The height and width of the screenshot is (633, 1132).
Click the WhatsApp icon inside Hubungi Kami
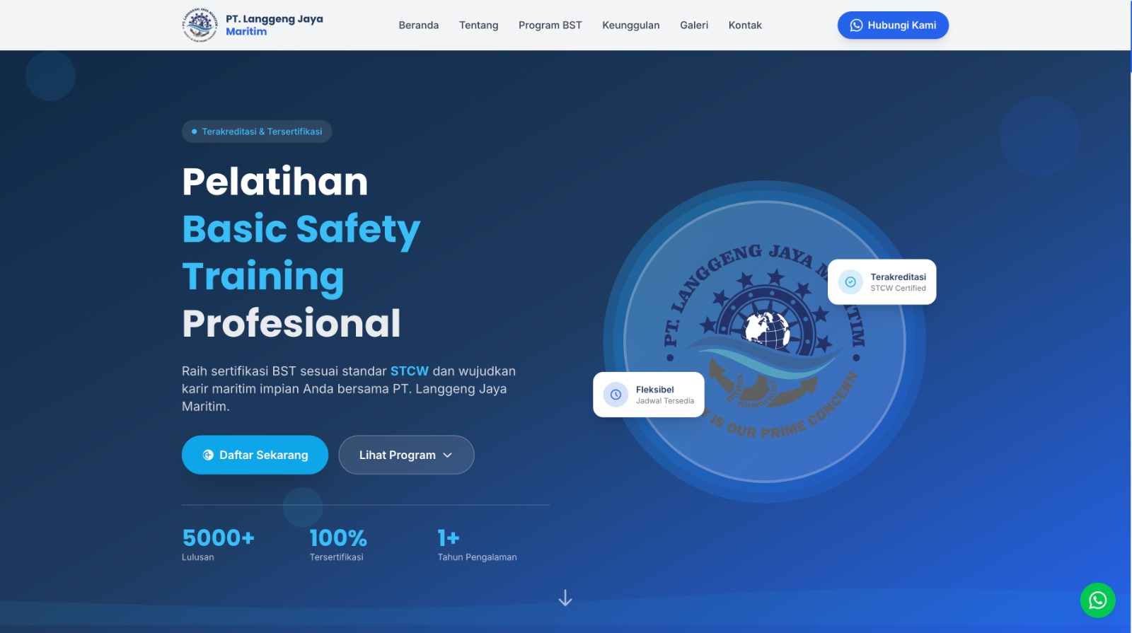(856, 25)
